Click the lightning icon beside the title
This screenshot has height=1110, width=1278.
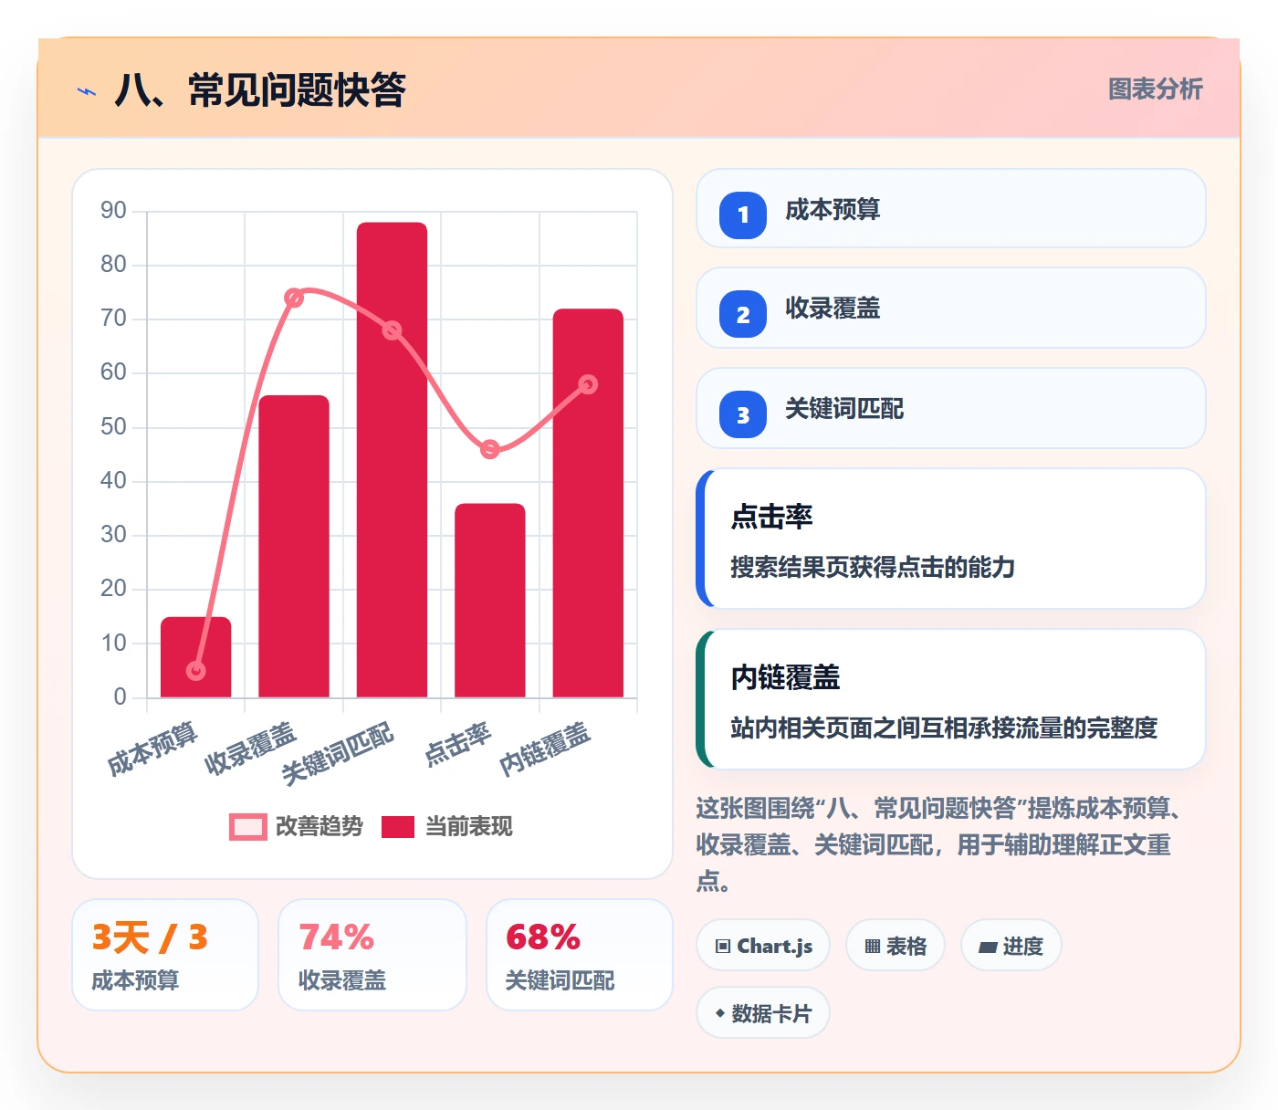pyautogui.click(x=87, y=91)
